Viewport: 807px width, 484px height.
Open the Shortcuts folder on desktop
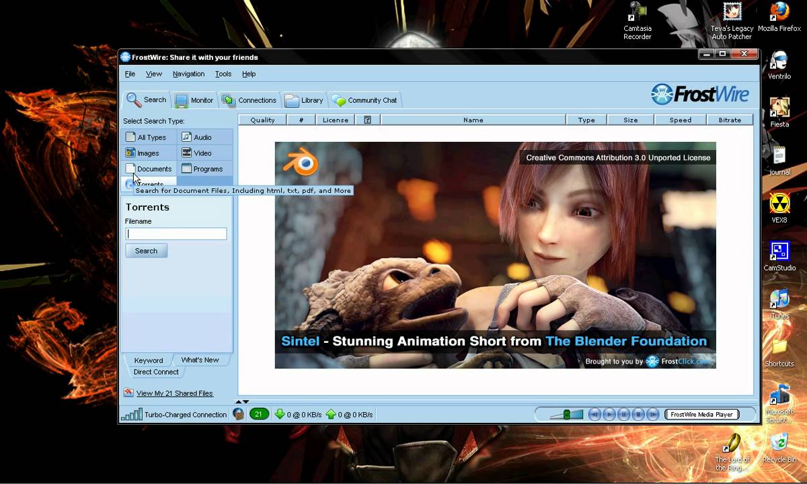tap(779, 352)
